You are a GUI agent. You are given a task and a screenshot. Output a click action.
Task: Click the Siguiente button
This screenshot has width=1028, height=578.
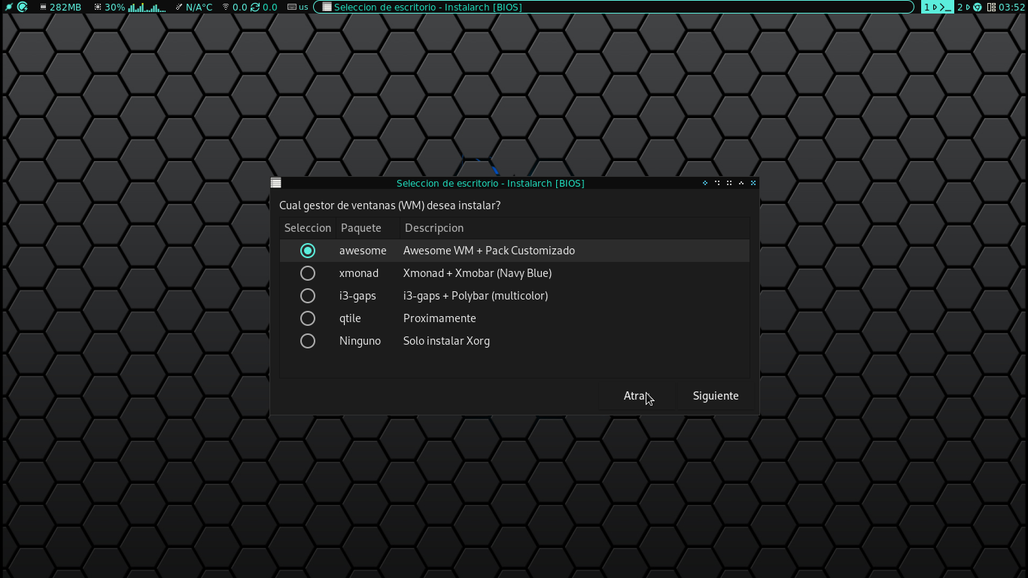(716, 396)
